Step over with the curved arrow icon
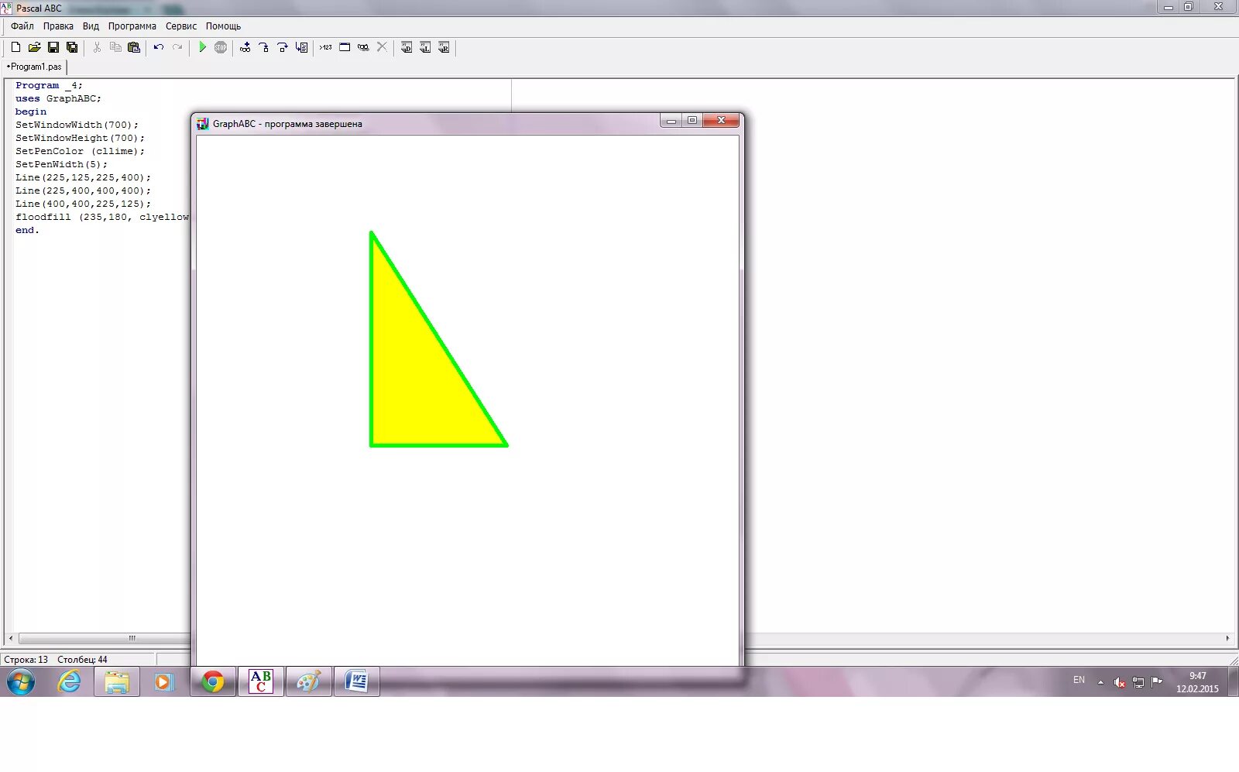Viewport: 1239px width, 772px height. point(283,47)
